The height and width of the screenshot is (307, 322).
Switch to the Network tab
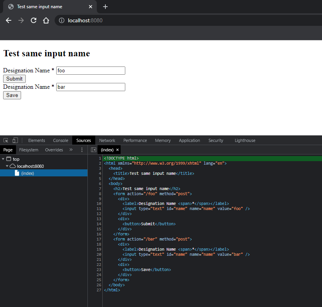(x=107, y=140)
